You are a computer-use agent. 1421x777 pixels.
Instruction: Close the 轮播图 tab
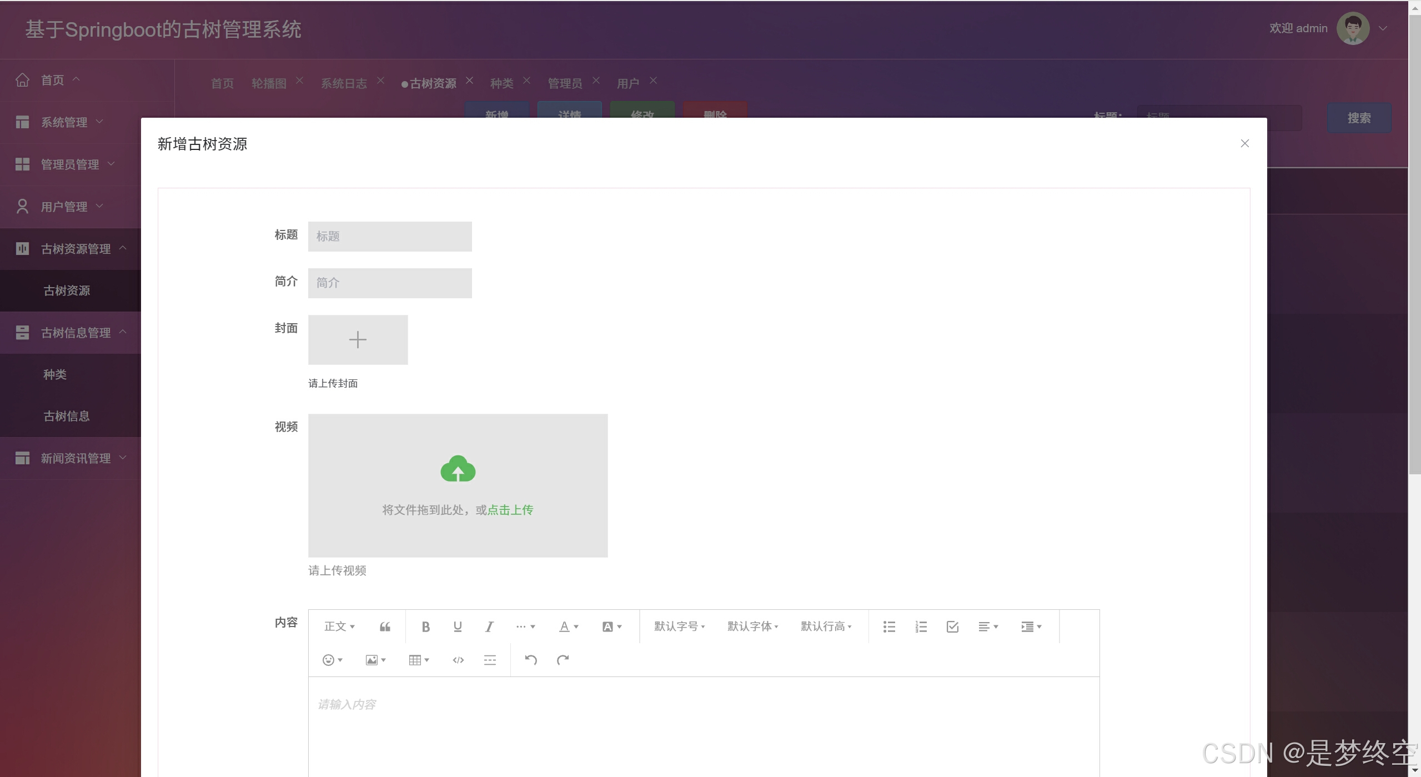(x=299, y=81)
